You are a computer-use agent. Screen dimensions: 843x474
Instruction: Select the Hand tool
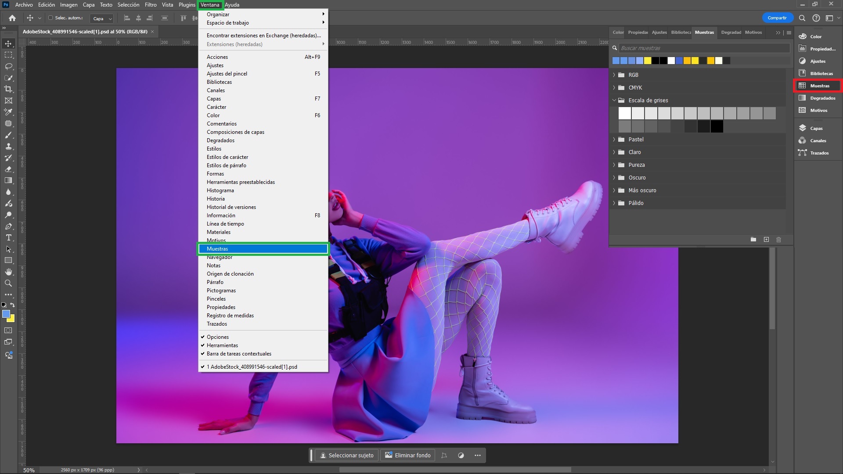coord(8,272)
